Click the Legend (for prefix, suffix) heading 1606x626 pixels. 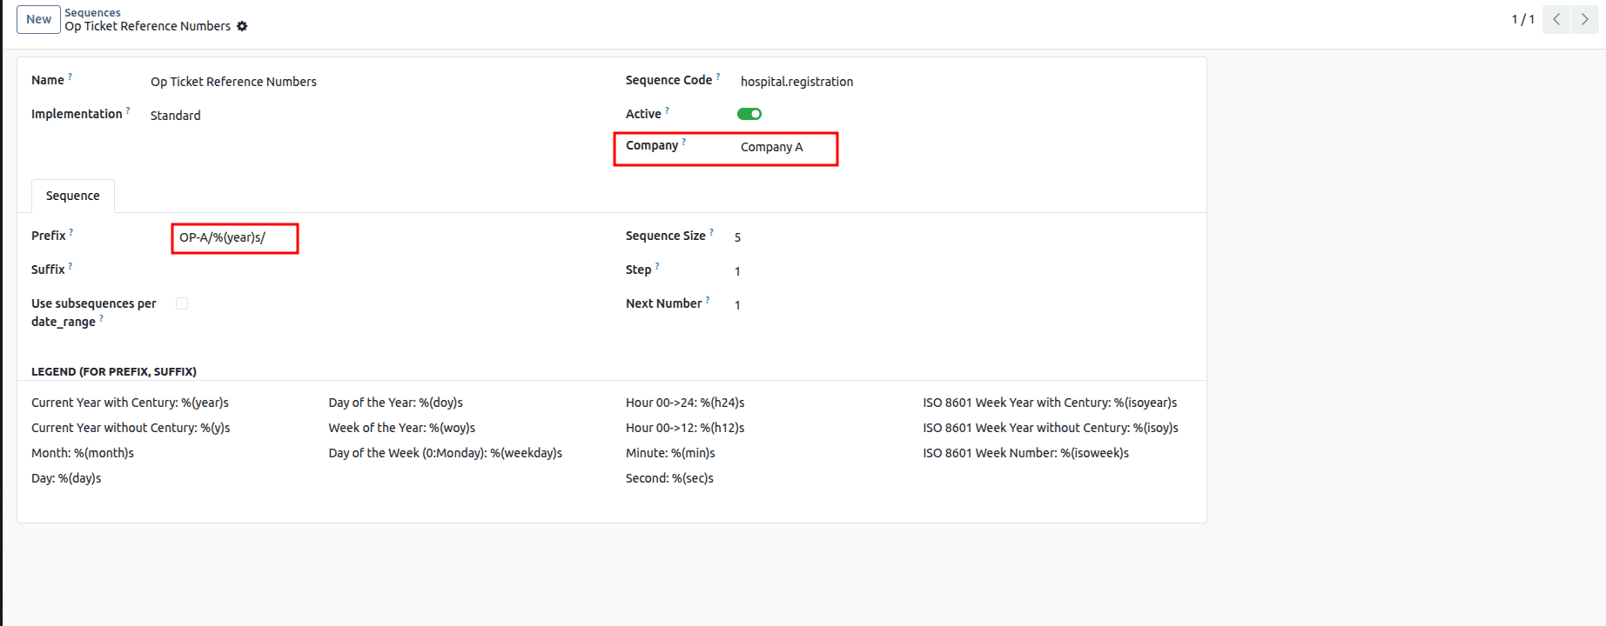click(x=114, y=371)
